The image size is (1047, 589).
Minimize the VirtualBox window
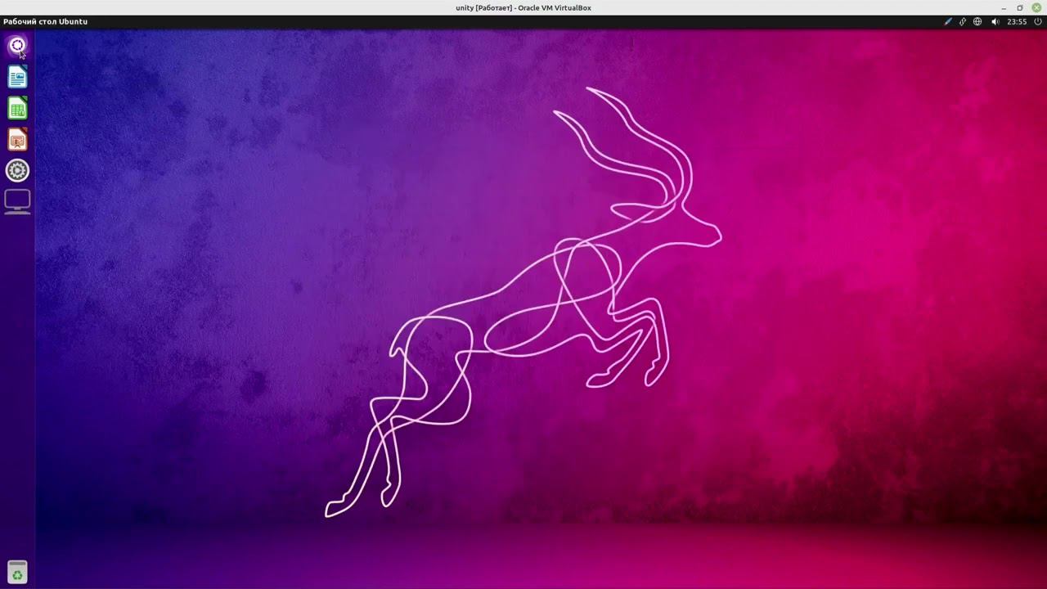pyautogui.click(x=1004, y=7)
